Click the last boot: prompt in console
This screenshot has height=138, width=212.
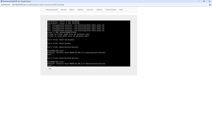pyautogui.click(x=50, y=65)
